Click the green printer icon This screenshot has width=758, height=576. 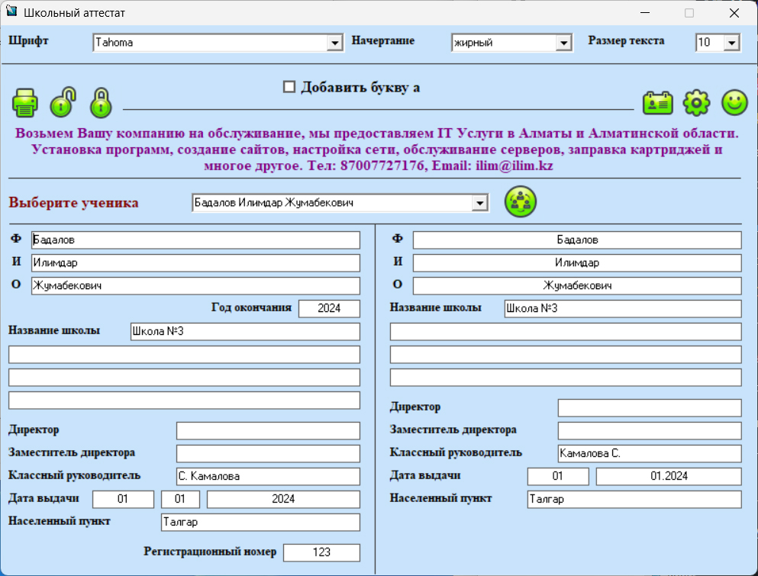tap(25, 102)
